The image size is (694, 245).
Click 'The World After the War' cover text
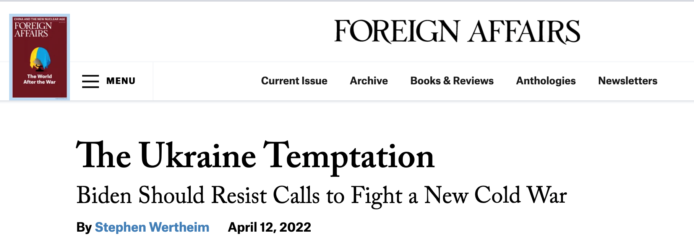[40, 79]
